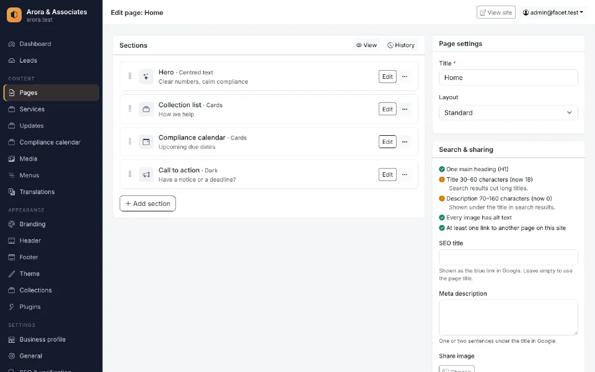Click the Business profile icon
This screenshot has height=372, width=595.
pyautogui.click(x=12, y=339)
